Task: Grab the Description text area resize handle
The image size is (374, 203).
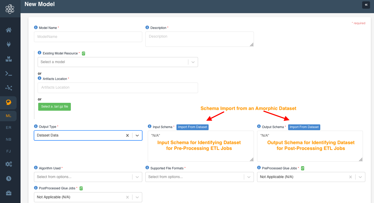Action: point(252,45)
